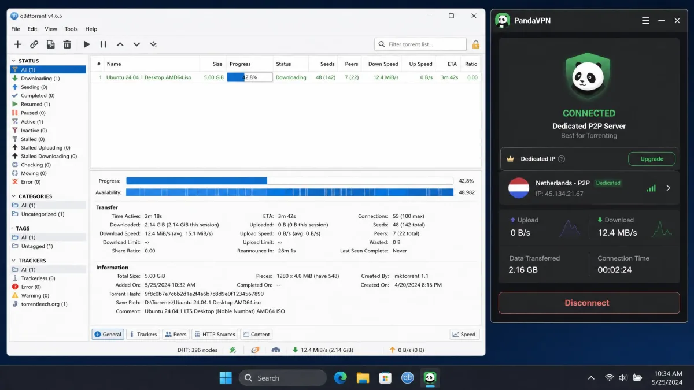Click the green lightning icon in status bar

[233, 350]
